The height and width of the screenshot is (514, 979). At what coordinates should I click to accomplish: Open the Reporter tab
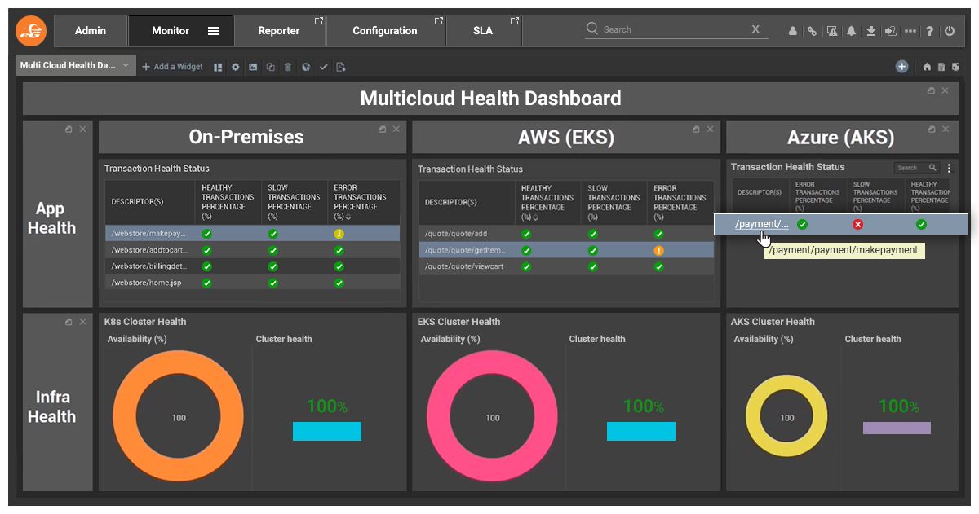279,31
